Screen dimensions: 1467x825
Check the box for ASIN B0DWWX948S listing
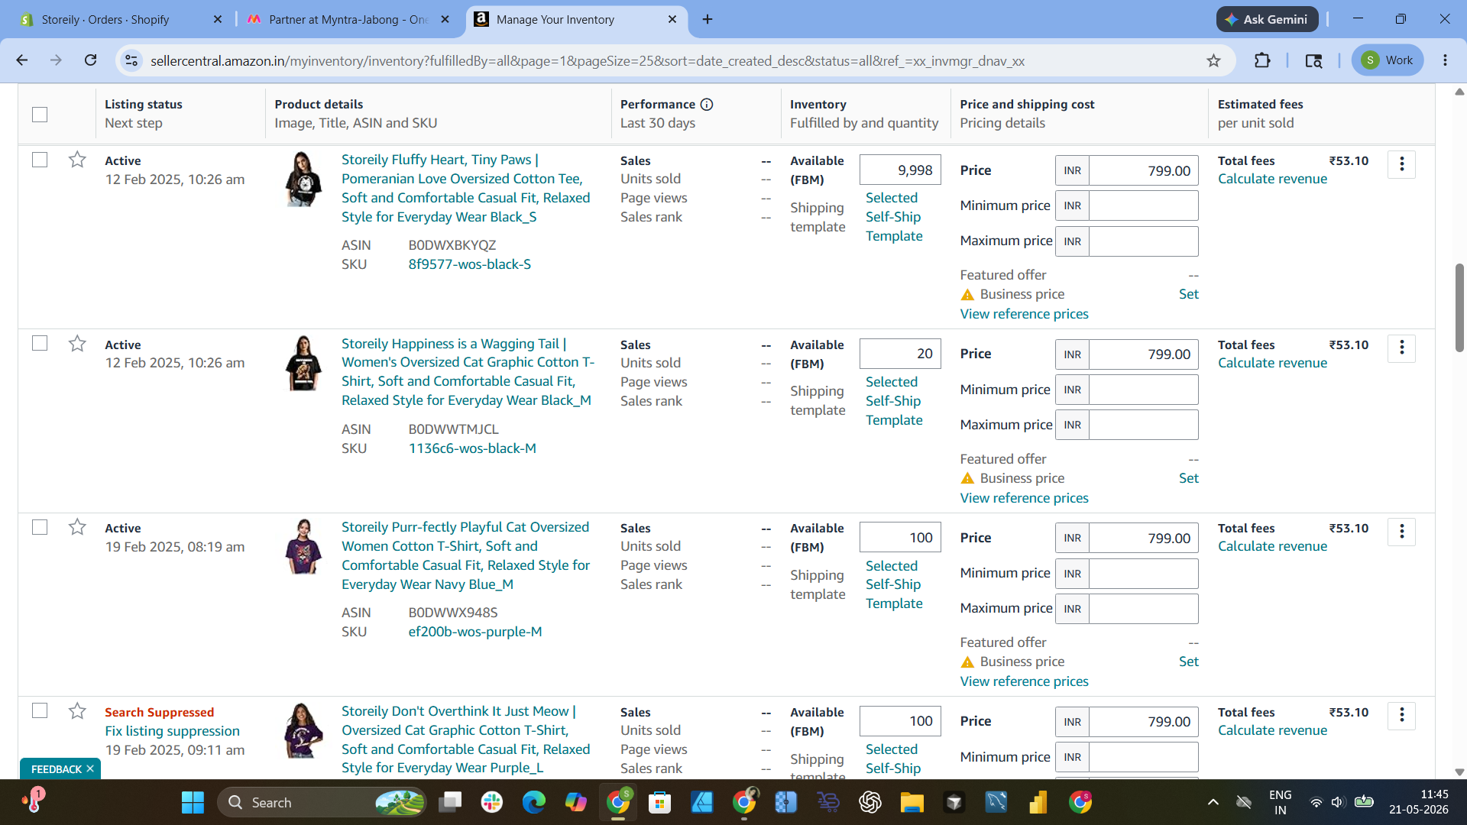click(40, 527)
